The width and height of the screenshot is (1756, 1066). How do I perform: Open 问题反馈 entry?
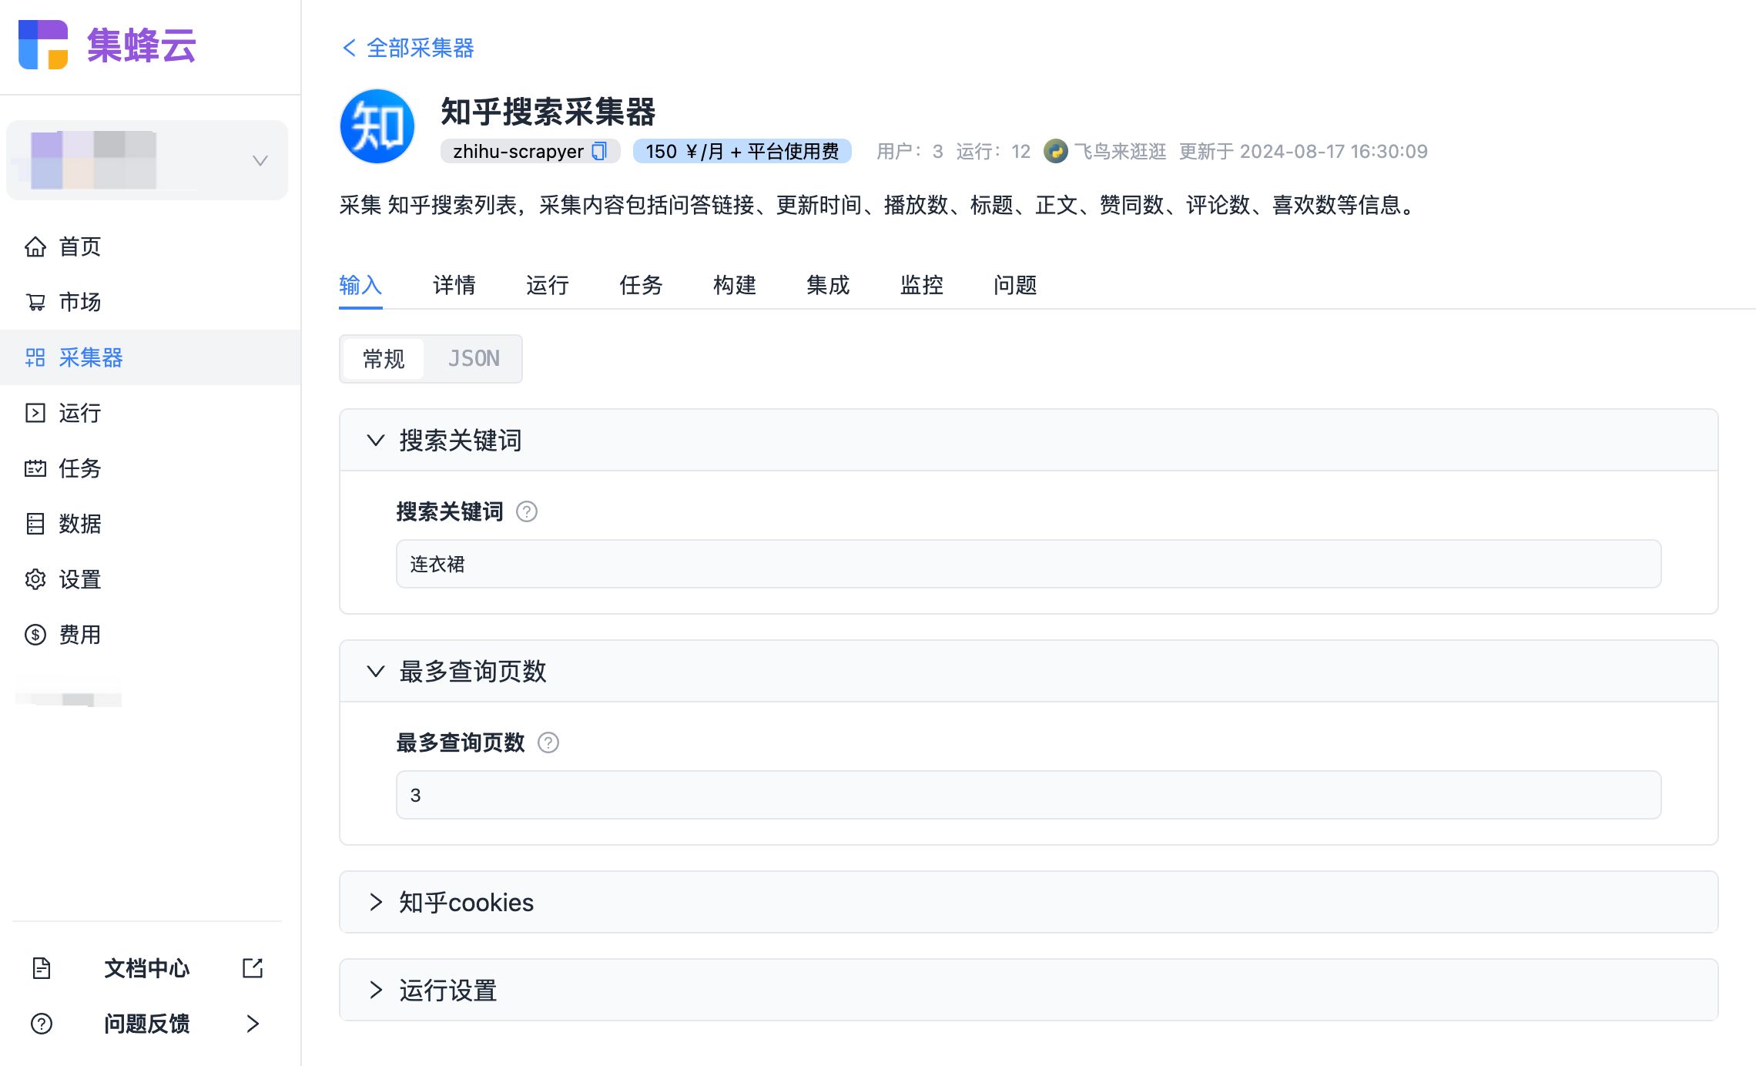pos(147,1024)
